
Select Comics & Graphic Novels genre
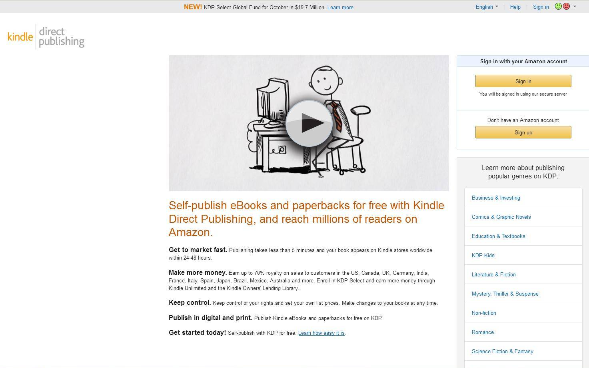coord(501,217)
